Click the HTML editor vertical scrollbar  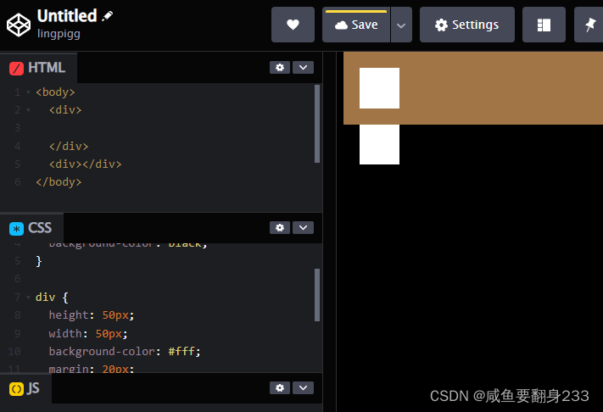point(317,124)
